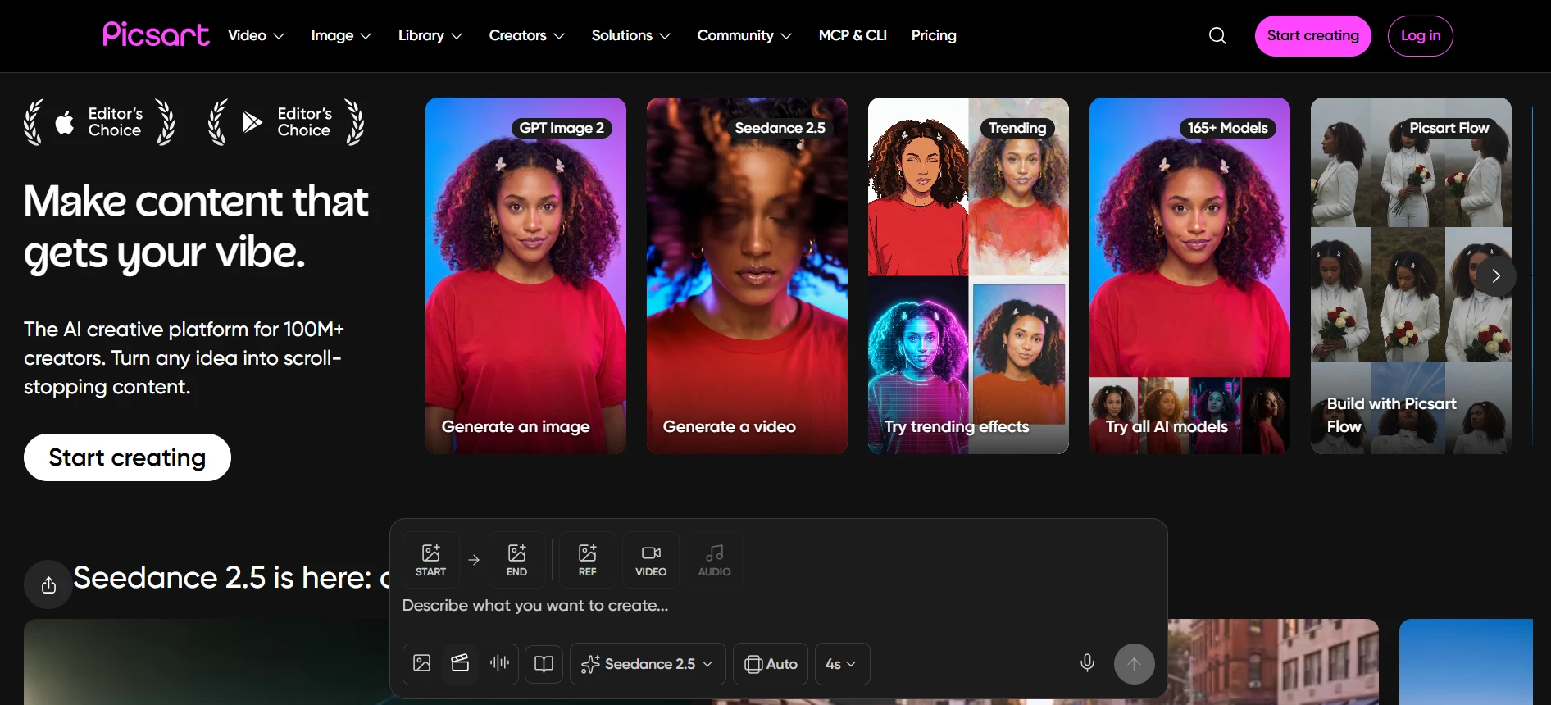Expand the Creators menu
Screen dimensions: 1551x705
click(527, 35)
